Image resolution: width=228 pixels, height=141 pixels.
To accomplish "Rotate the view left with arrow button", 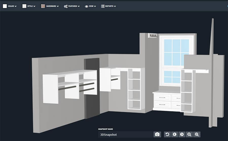I will tap(175, 134).
